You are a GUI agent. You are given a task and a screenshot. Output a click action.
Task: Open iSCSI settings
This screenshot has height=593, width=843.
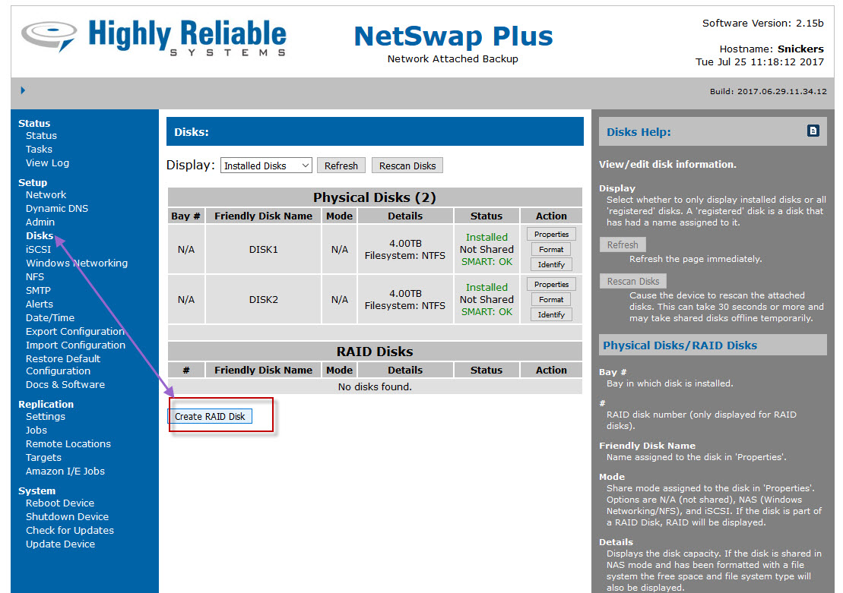point(38,249)
